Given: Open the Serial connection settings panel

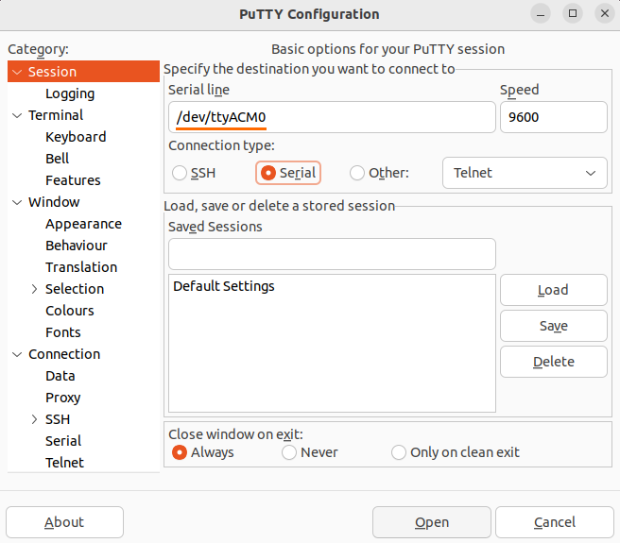Looking at the screenshot, I should 63,441.
